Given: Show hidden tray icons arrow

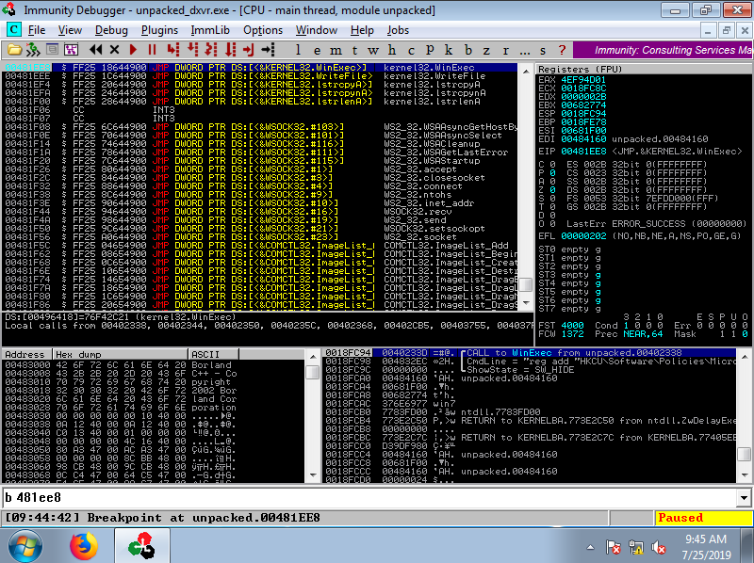Looking at the screenshot, I should [591, 547].
